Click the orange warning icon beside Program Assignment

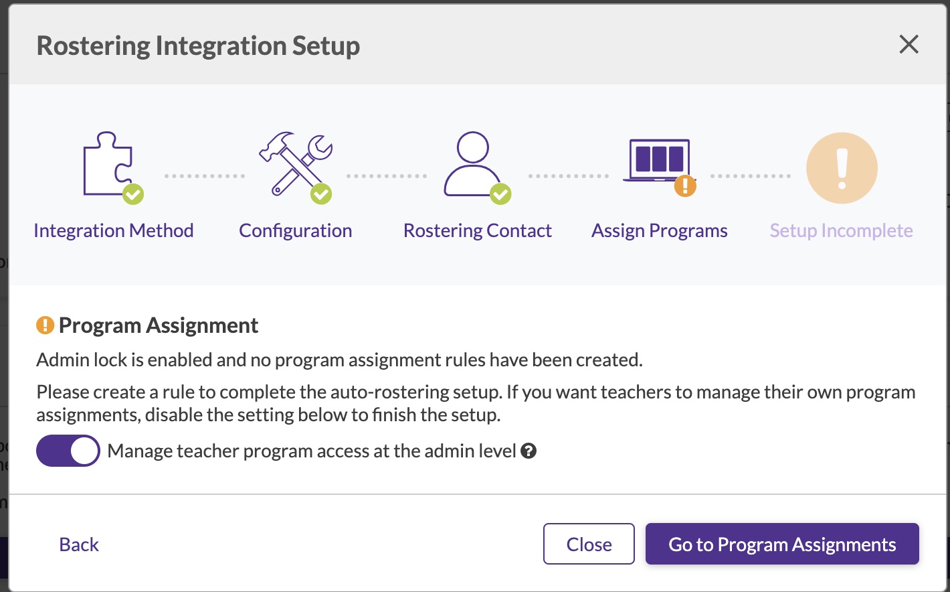[45, 325]
